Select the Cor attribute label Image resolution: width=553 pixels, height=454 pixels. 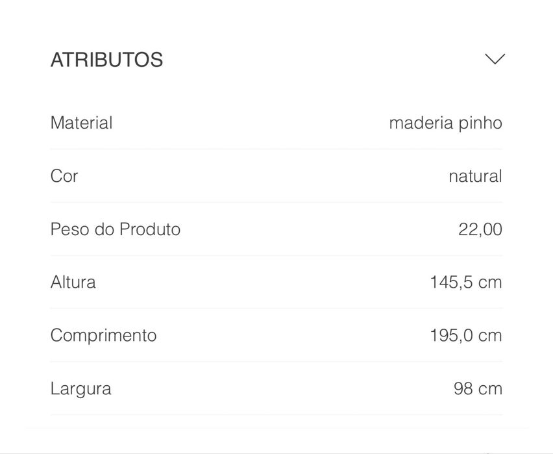point(64,176)
